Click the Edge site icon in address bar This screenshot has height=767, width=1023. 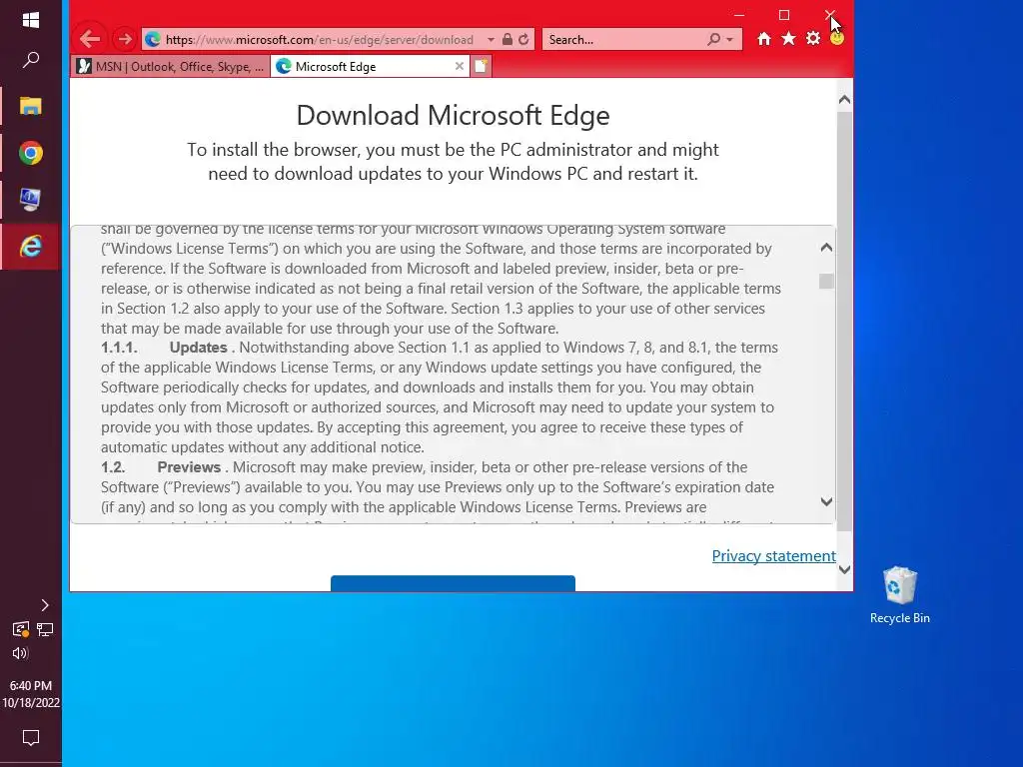[153, 39]
